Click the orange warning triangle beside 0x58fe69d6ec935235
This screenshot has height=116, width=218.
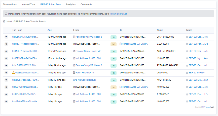[13, 73]
